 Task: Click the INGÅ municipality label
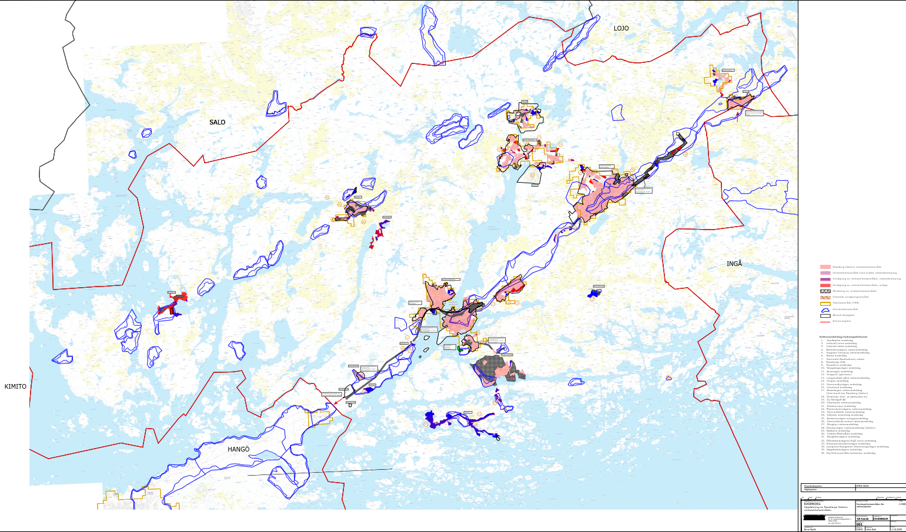point(734,264)
